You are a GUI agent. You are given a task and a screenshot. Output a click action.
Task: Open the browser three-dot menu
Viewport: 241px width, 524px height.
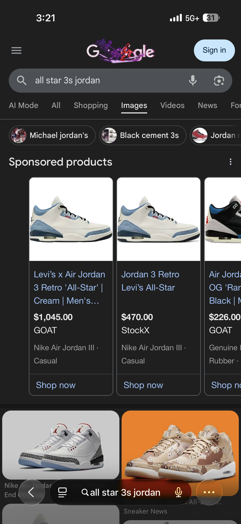tap(209, 492)
